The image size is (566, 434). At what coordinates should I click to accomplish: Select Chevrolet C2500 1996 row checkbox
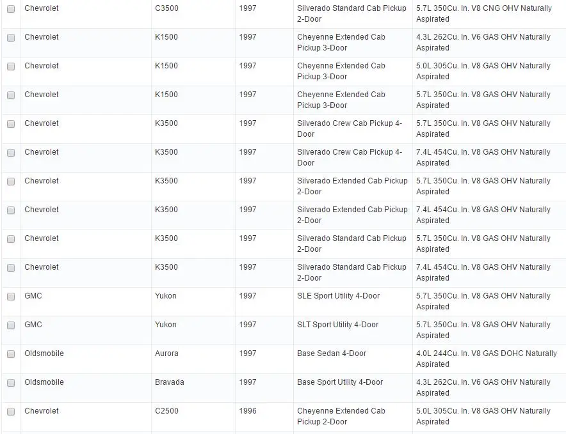point(11,412)
